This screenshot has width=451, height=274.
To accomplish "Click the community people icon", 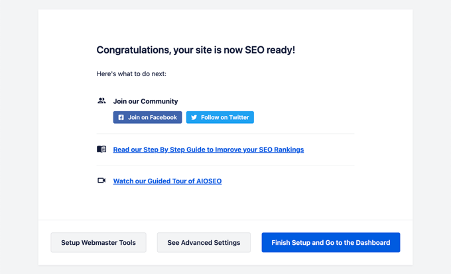I will [101, 101].
